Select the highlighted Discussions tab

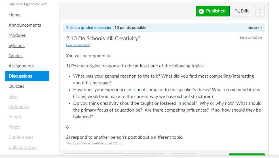pos(27,76)
